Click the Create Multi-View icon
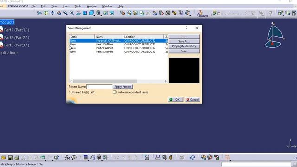The width and height of the screenshot is (297, 167). [84, 13]
